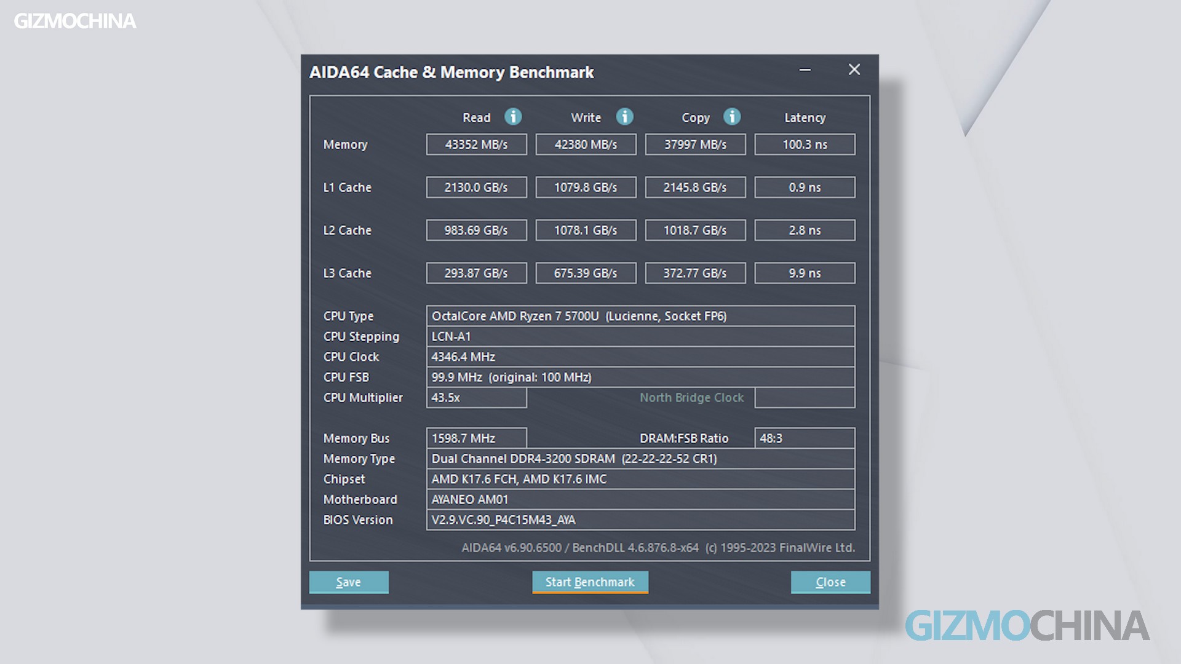Select Memory Write value 42380 MB/s
Image resolution: width=1181 pixels, height=664 pixels.
586,144
